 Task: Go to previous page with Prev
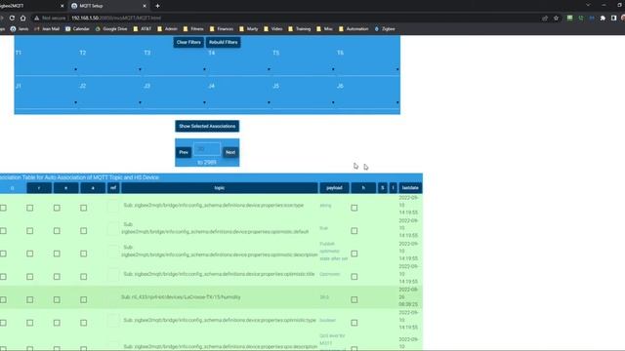tap(184, 152)
